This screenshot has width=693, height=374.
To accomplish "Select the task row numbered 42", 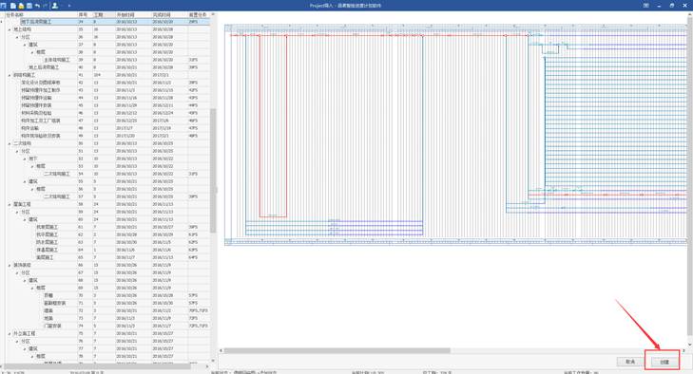I will pos(107,83).
